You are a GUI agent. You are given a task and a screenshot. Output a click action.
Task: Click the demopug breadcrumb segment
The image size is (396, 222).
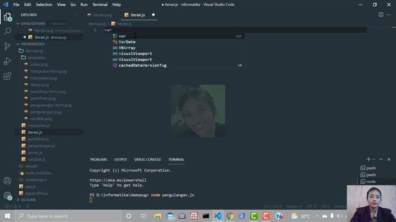97,23
